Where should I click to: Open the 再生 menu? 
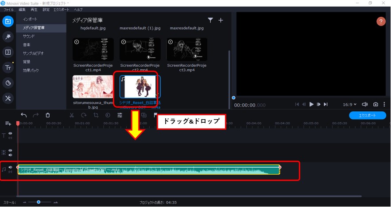(34, 10)
